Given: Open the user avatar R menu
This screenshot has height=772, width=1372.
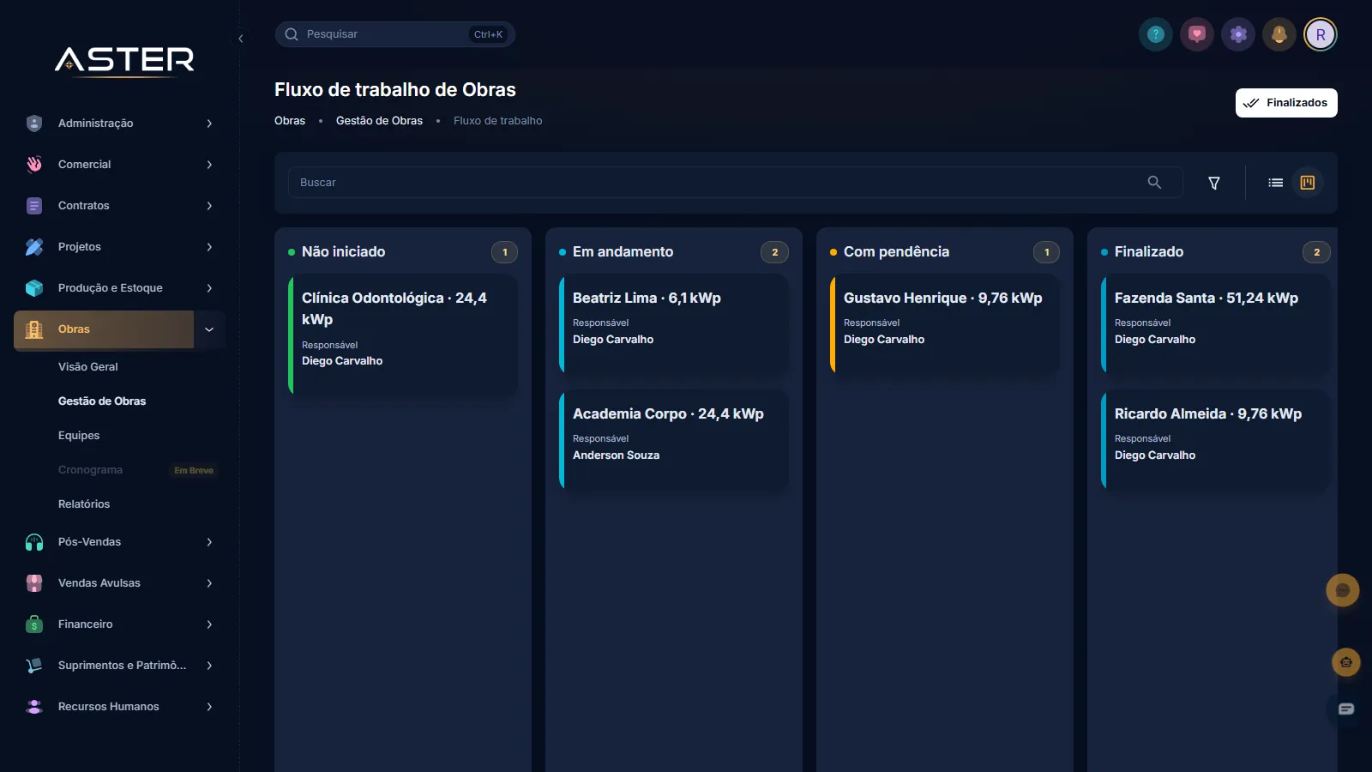Looking at the screenshot, I should tap(1321, 34).
